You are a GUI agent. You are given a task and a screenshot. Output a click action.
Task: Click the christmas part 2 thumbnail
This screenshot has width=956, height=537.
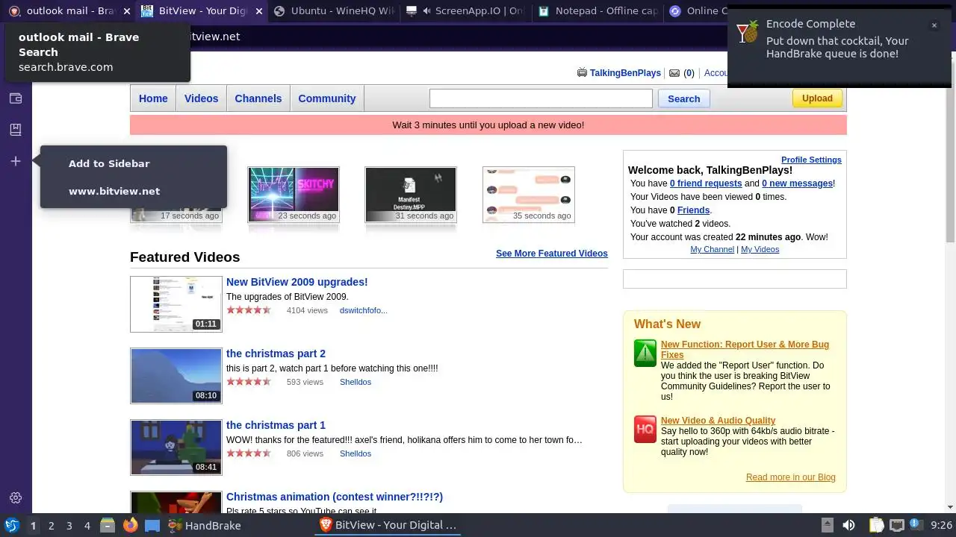click(176, 375)
